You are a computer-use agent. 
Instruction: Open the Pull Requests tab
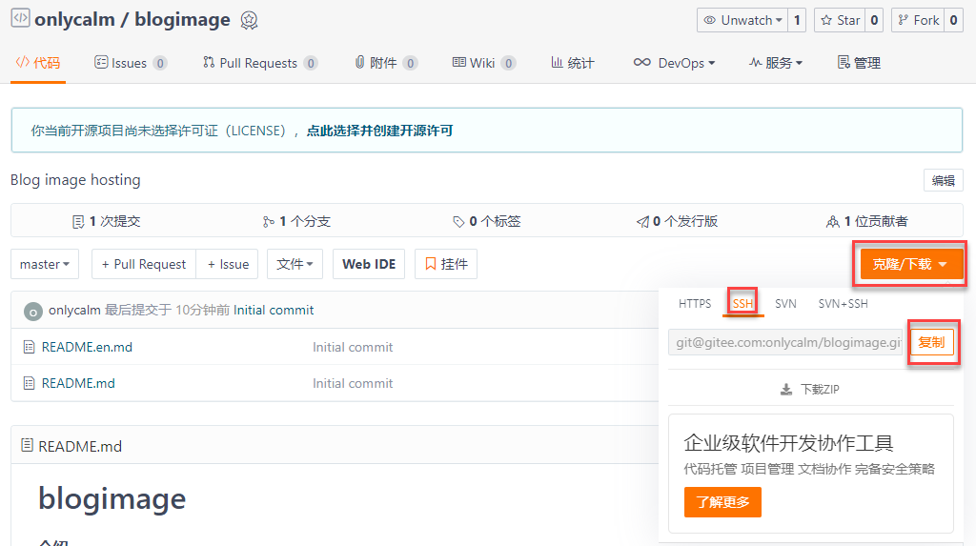[260, 63]
